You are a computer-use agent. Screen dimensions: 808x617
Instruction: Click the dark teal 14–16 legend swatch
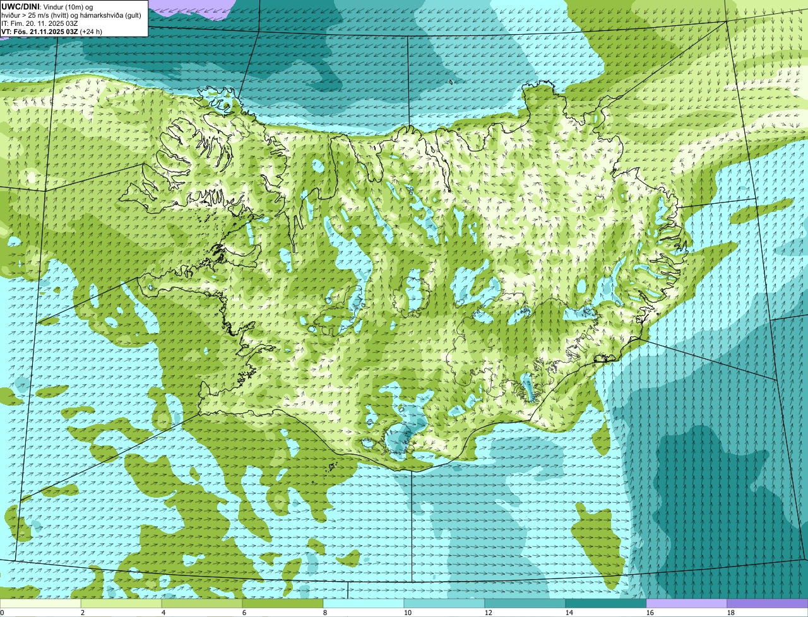tap(606, 603)
